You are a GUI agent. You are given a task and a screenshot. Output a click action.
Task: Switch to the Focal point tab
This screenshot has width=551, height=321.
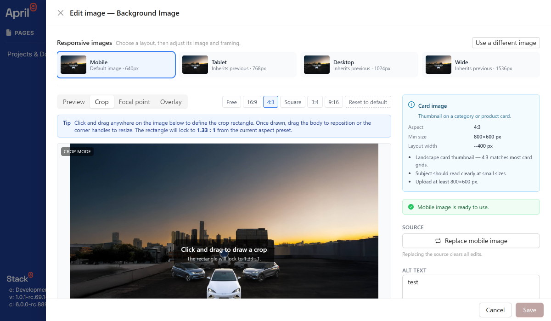135,102
